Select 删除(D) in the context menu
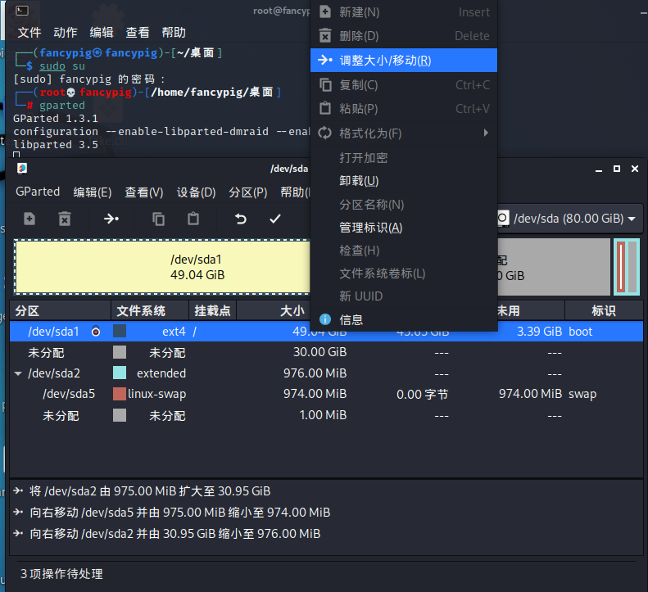 pyautogui.click(x=404, y=36)
